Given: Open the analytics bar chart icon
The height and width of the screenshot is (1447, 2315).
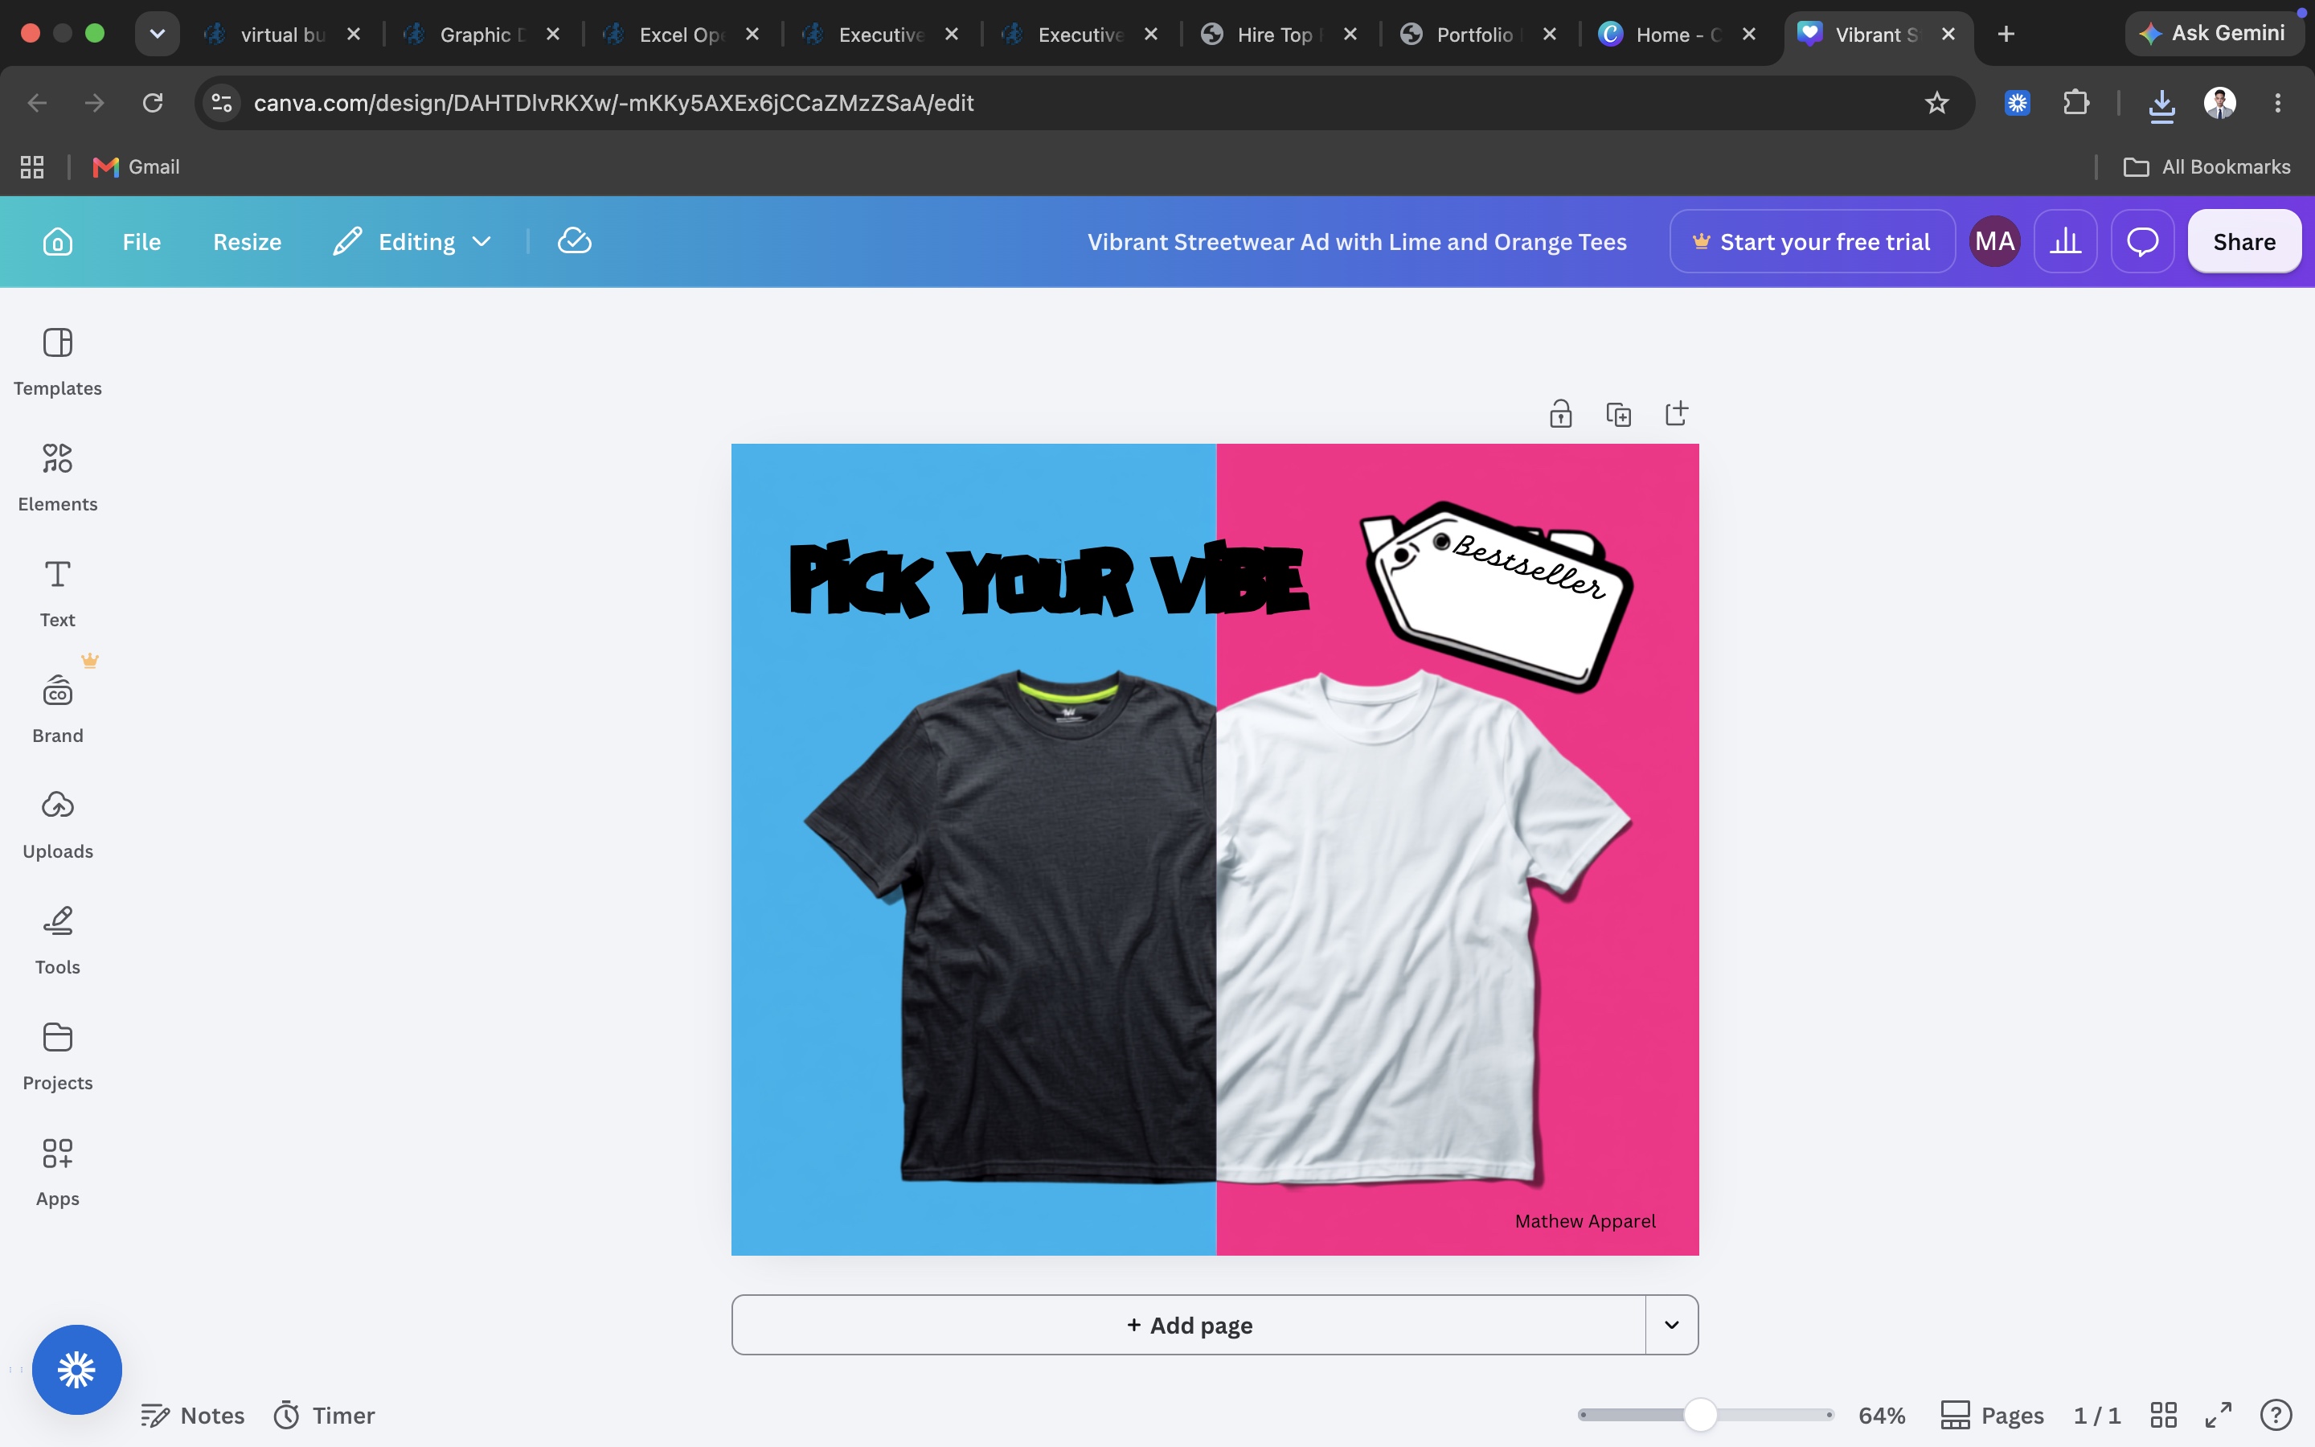Looking at the screenshot, I should (x=2065, y=241).
